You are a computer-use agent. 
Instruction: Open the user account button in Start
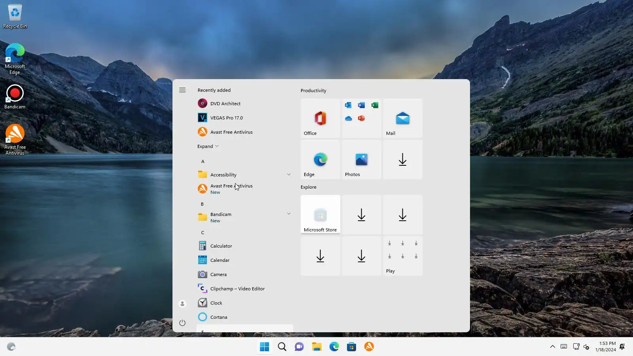pyautogui.click(x=182, y=304)
